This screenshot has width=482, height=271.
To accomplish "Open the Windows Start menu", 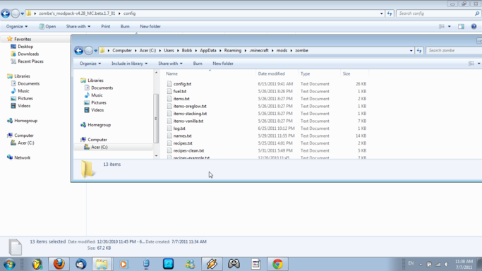I will coord(9,264).
